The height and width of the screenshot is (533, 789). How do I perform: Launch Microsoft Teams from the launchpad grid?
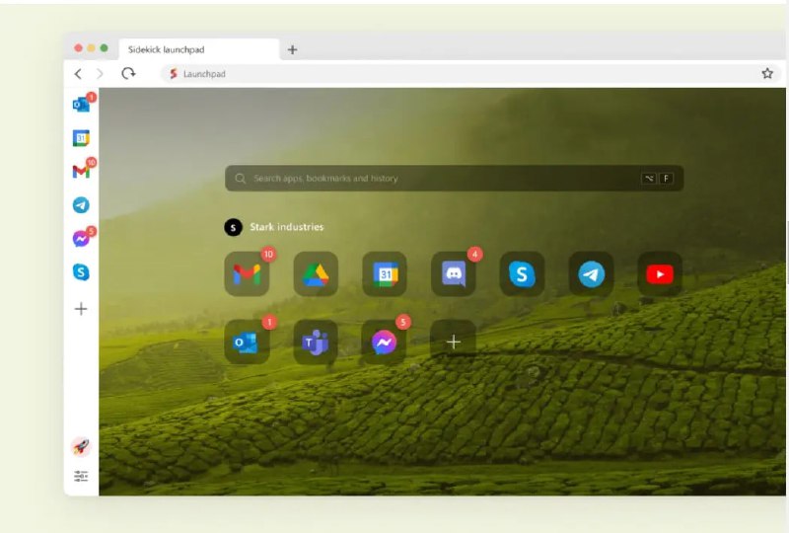pos(316,343)
